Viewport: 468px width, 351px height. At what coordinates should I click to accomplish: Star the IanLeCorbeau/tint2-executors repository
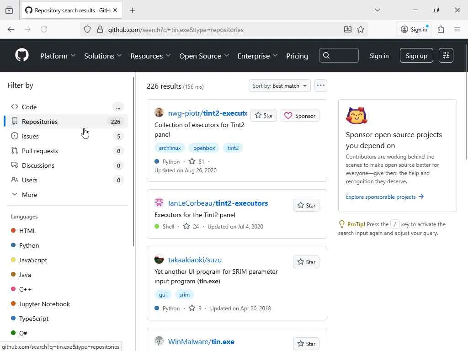tap(306, 206)
